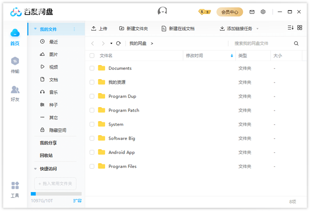310x211 pixels.
Task: Click the user avatar icon
Action: tap(162, 11)
